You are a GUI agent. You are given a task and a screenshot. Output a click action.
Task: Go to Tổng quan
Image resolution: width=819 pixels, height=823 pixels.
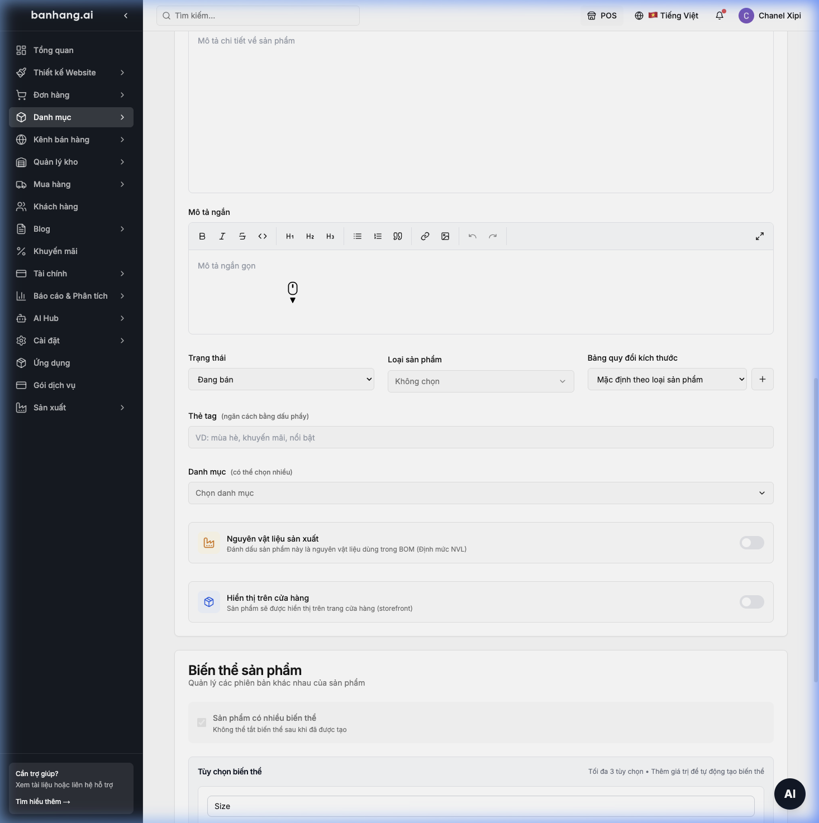pyautogui.click(x=71, y=50)
